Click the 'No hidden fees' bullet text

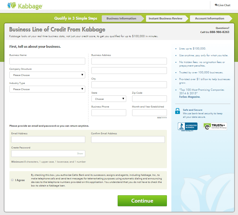tap(202, 64)
